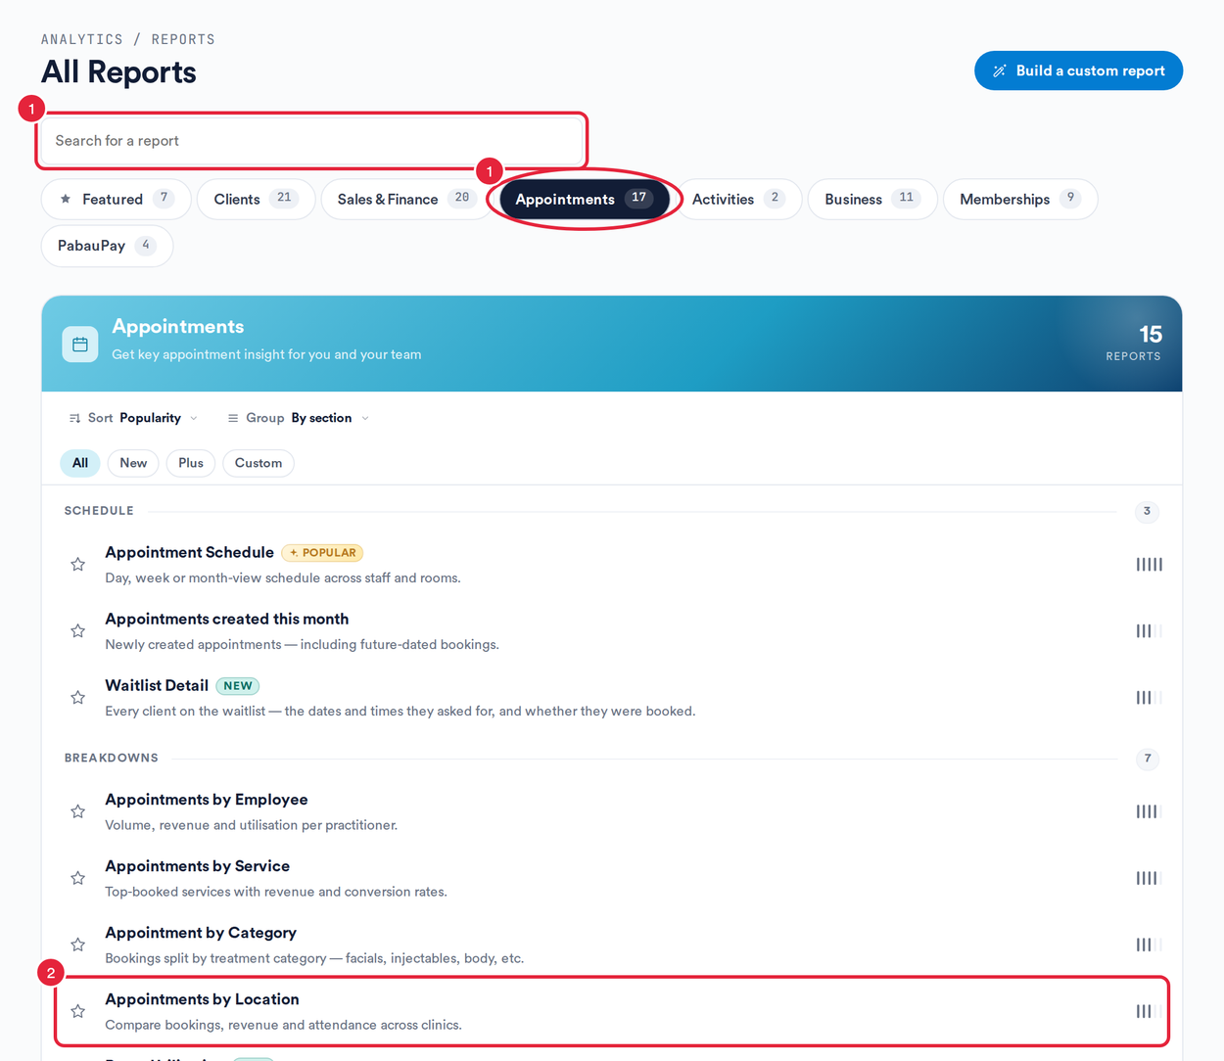Mark Appointments by Service as favorite
The width and height of the screenshot is (1224, 1061).
click(x=77, y=878)
